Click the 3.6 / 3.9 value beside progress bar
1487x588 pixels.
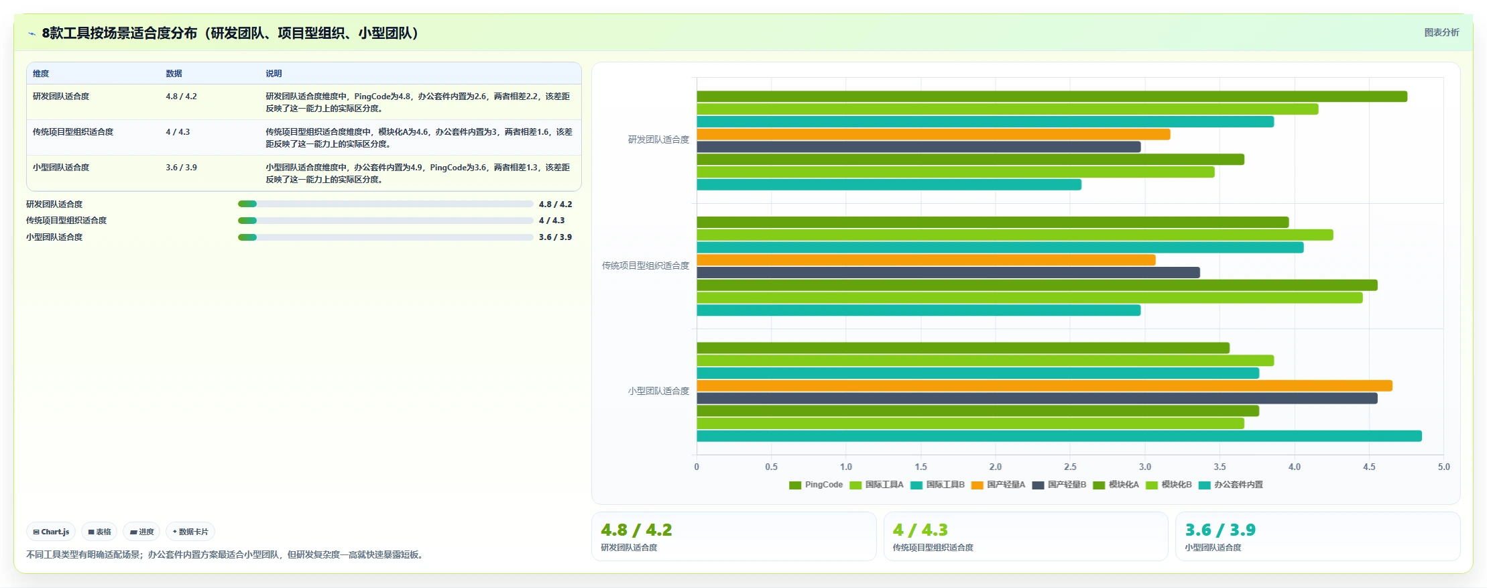pyautogui.click(x=556, y=237)
